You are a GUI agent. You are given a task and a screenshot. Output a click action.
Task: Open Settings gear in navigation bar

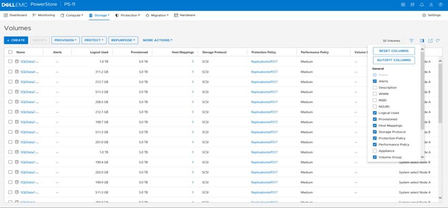click(432, 15)
